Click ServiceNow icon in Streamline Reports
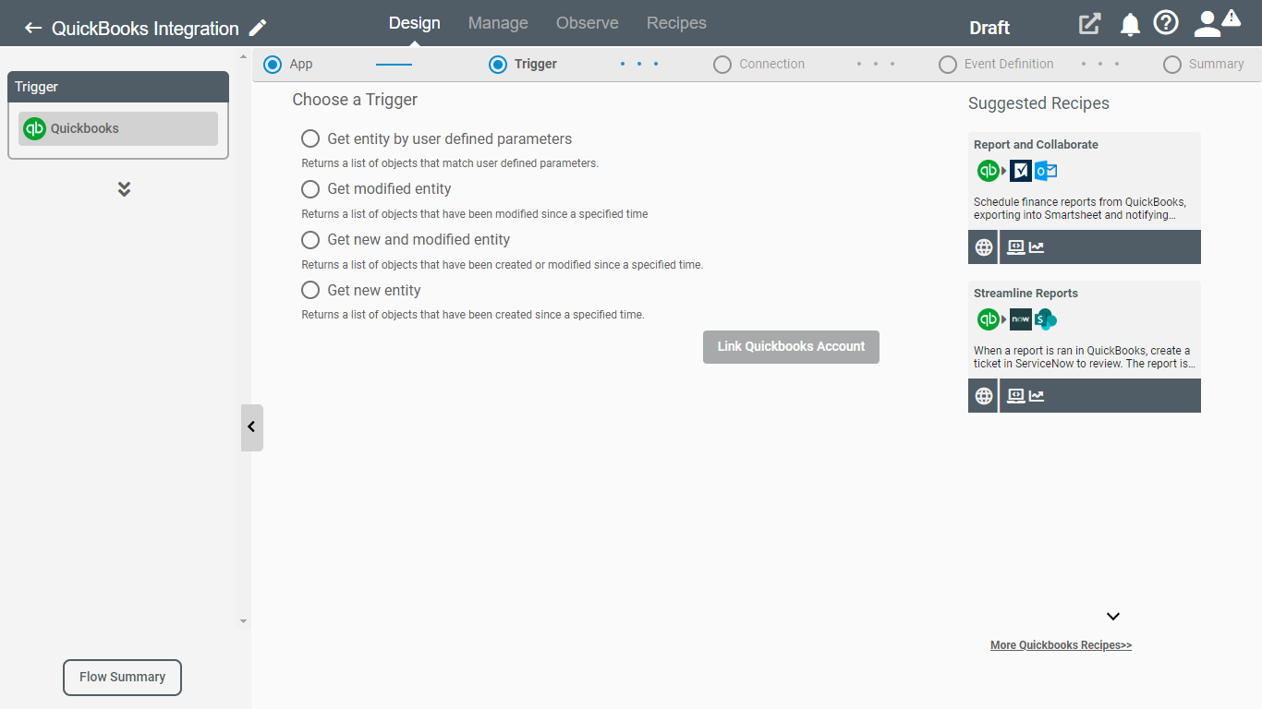 pyautogui.click(x=1021, y=319)
